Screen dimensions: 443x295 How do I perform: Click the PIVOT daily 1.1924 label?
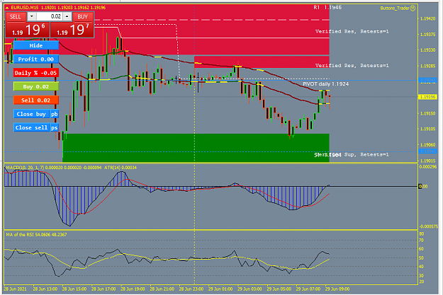tap(326, 84)
